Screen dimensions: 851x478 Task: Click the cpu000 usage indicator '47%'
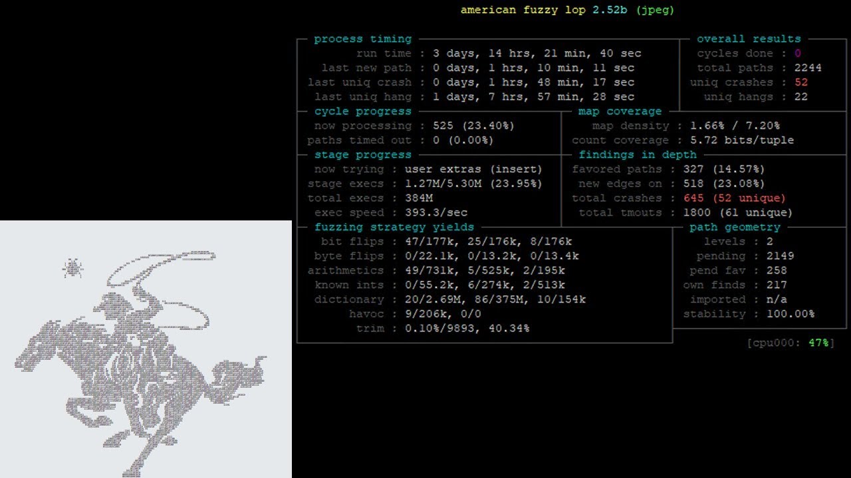click(x=818, y=343)
